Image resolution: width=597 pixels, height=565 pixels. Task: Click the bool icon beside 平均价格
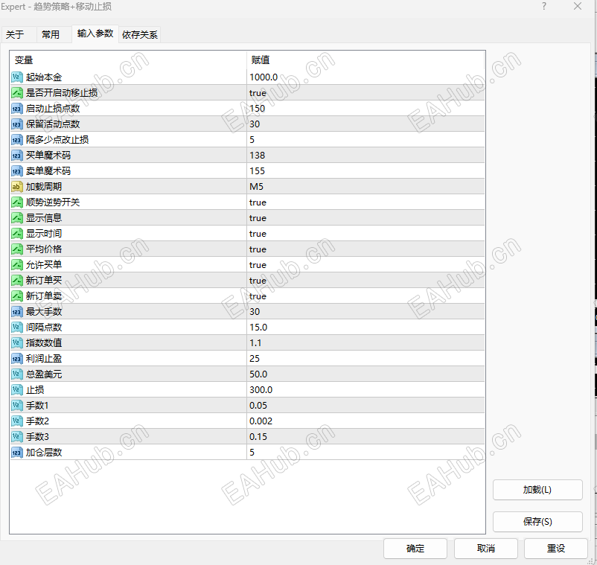pyautogui.click(x=17, y=249)
